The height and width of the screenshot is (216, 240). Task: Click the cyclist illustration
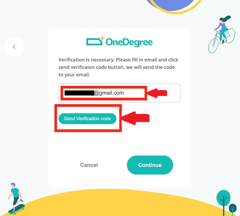point(221,34)
